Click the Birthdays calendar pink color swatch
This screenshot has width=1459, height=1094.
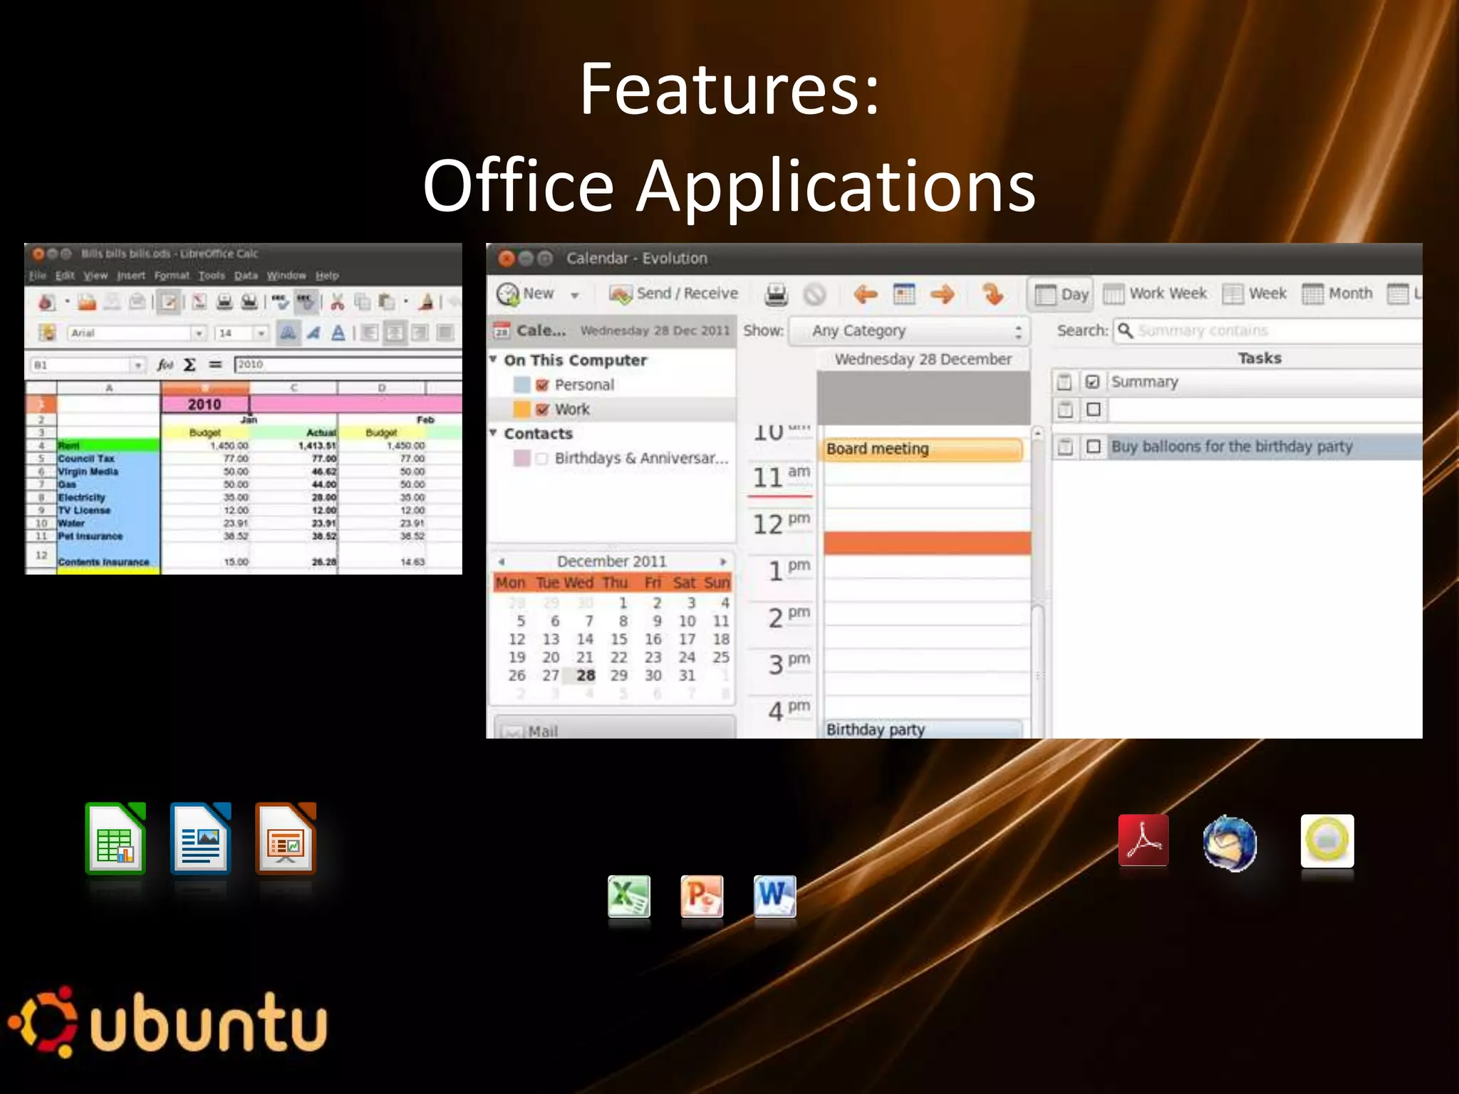[x=522, y=459]
